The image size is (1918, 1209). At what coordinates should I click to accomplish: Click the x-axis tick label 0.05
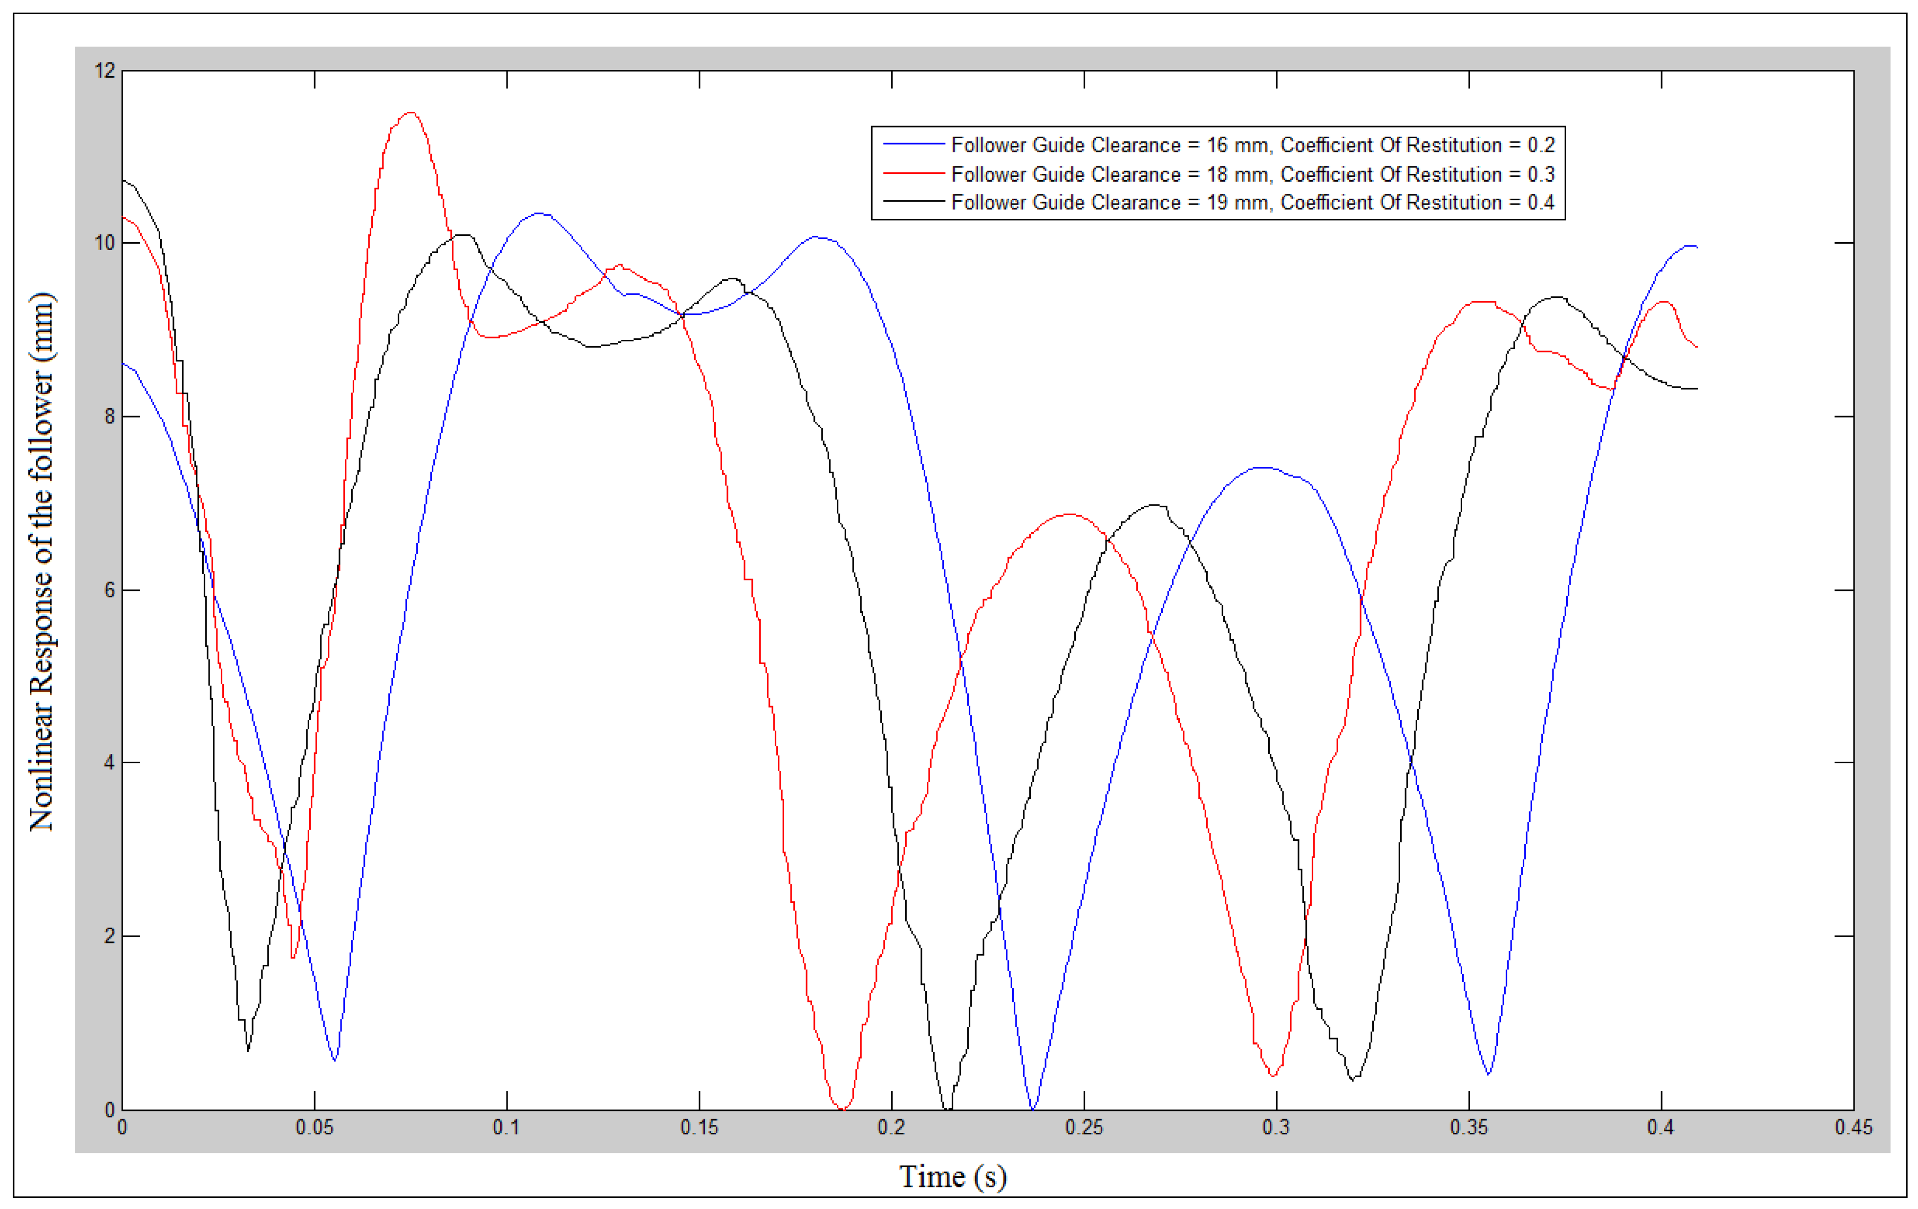[314, 1128]
